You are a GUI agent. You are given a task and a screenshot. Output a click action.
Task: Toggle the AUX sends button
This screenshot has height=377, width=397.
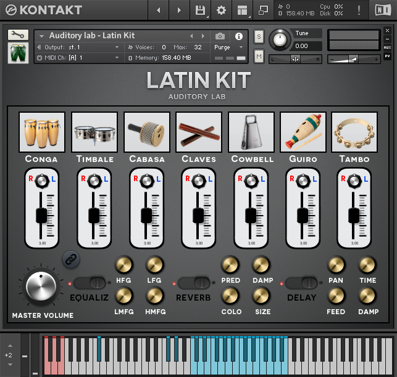pos(387,47)
